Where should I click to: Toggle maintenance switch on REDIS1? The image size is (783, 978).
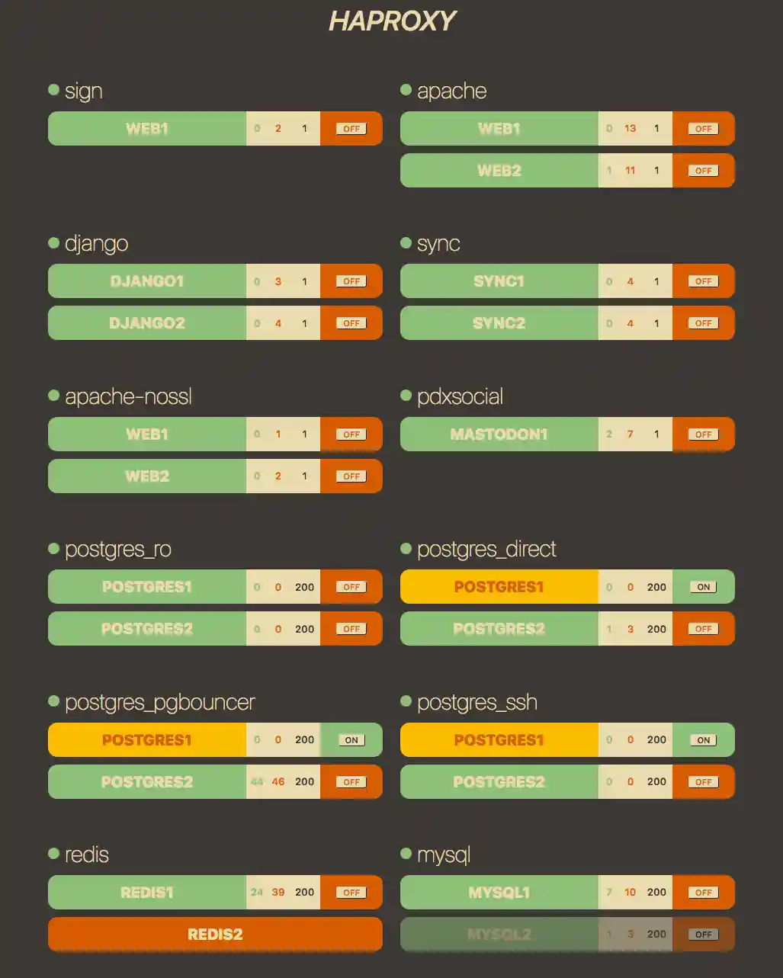[351, 893]
